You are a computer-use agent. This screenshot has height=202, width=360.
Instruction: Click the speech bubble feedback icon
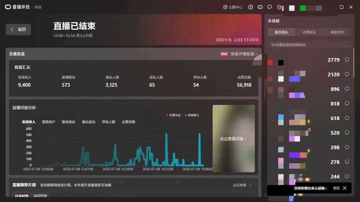[269, 7]
